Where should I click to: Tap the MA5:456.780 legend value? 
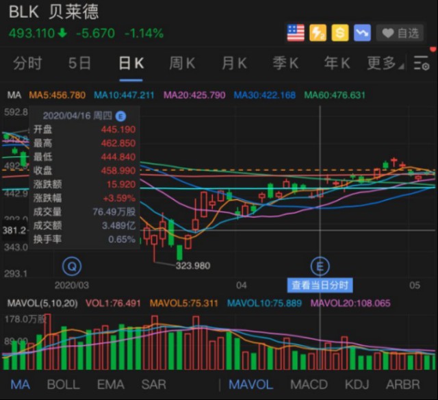57,95
